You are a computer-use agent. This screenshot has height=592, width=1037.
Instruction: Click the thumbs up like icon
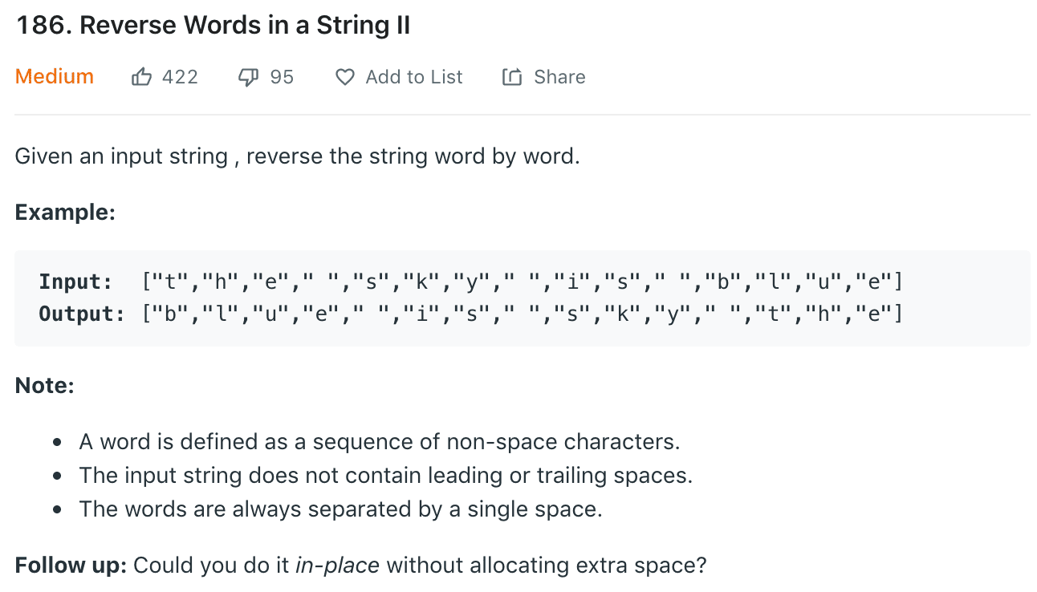pos(141,77)
